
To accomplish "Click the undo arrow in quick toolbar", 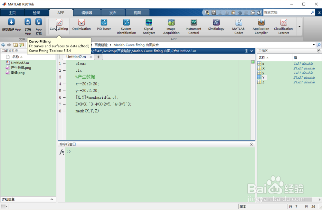I will point(240,13).
